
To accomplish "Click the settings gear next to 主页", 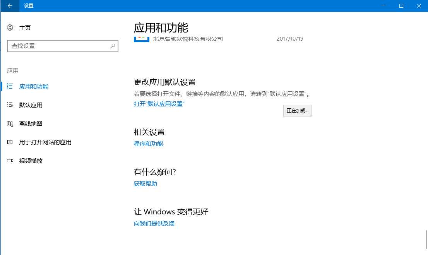I will (x=10, y=27).
